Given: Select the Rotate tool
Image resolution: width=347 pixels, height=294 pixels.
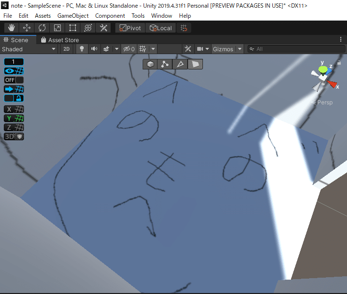Looking at the screenshot, I should 42,28.
